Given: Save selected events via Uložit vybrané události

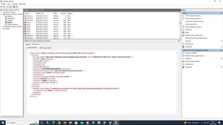Looking at the screenshot, I should (x=193, y=61).
